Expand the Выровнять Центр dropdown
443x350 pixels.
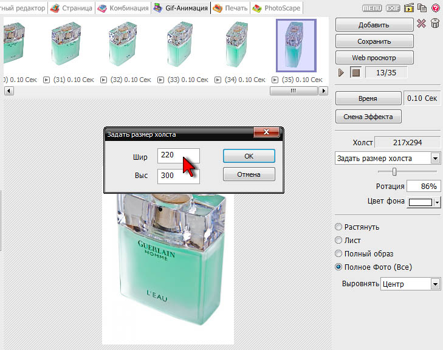point(435,284)
